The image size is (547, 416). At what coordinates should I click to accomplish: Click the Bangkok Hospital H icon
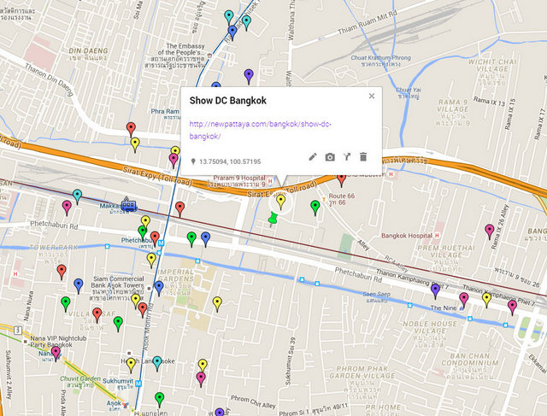tap(437, 236)
